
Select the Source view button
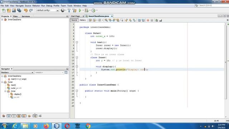pos(74,20)
